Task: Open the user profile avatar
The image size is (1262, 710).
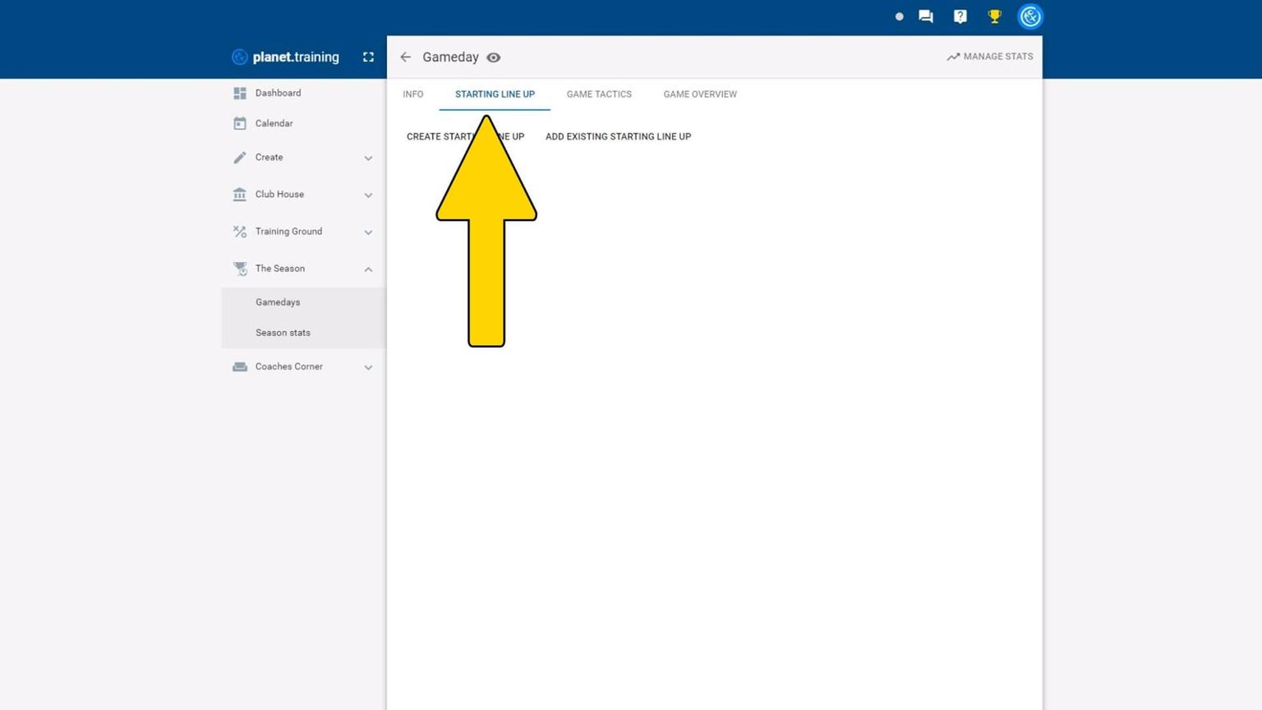Action: (1029, 16)
